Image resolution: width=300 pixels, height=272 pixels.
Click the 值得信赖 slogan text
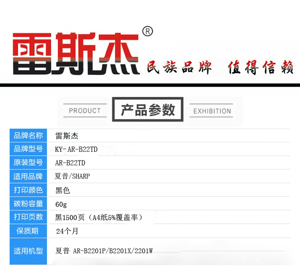point(260,68)
